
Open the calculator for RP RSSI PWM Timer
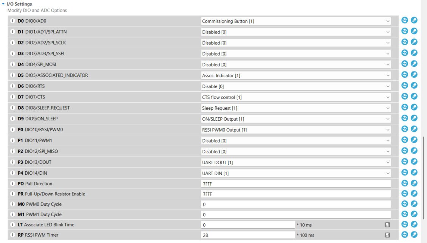[387, 235]
